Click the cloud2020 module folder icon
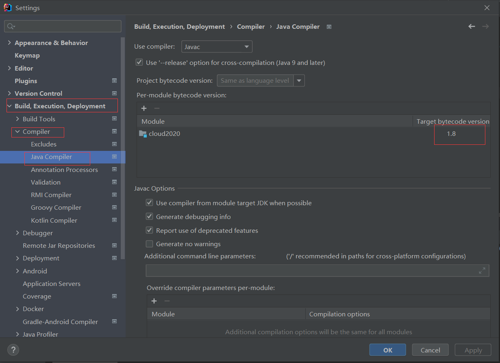500x363 pixels. pos(143,133)
